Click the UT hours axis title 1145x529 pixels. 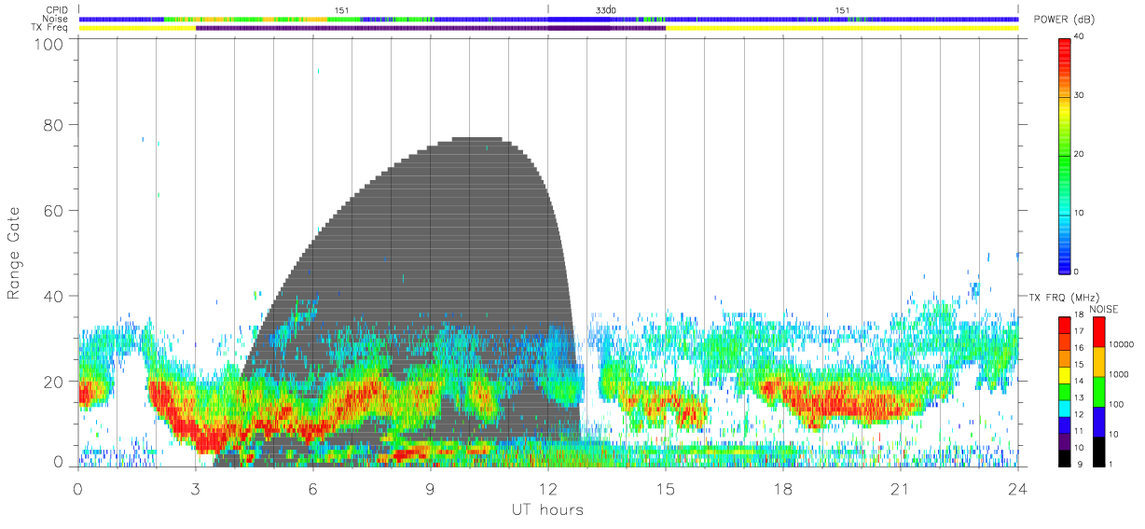click(x=547, y=510)
